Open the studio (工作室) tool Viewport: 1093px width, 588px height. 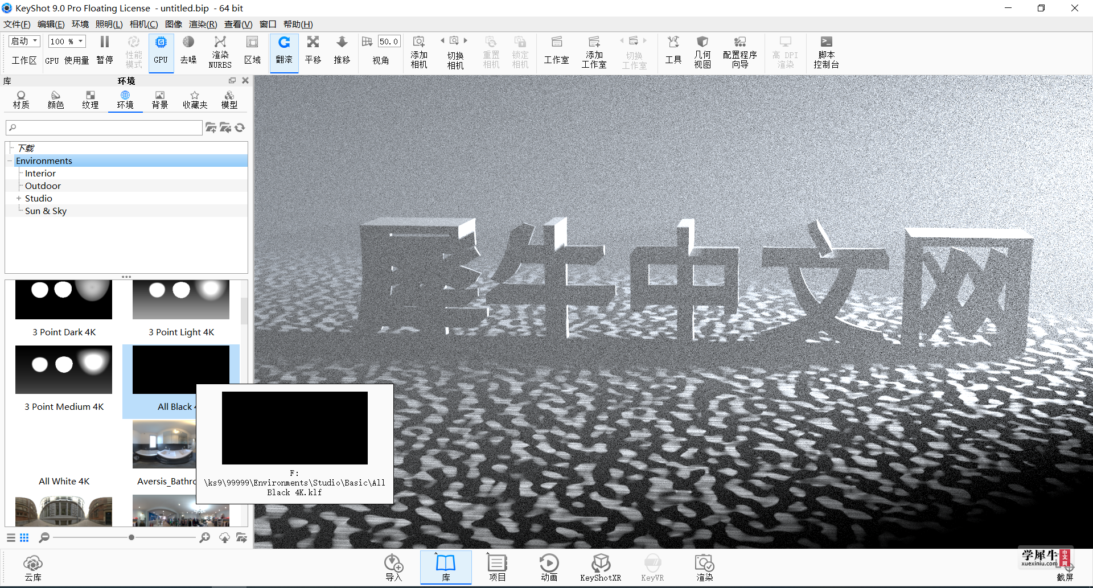point(556,51)
